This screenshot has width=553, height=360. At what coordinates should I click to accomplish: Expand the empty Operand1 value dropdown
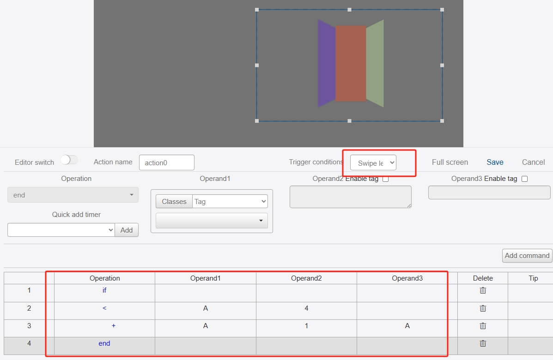(x=212, y=221)
